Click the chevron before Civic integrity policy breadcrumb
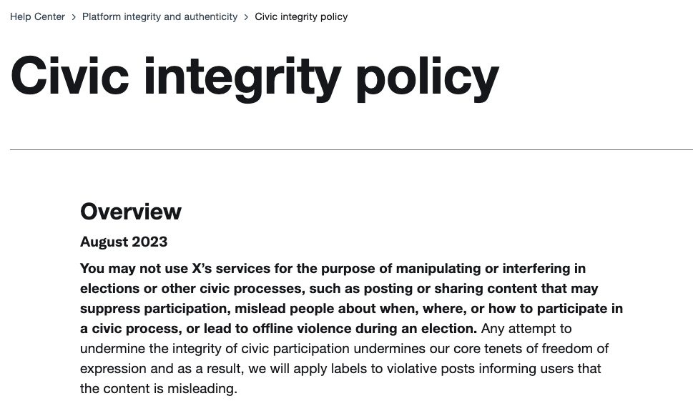 coord(246,16)
